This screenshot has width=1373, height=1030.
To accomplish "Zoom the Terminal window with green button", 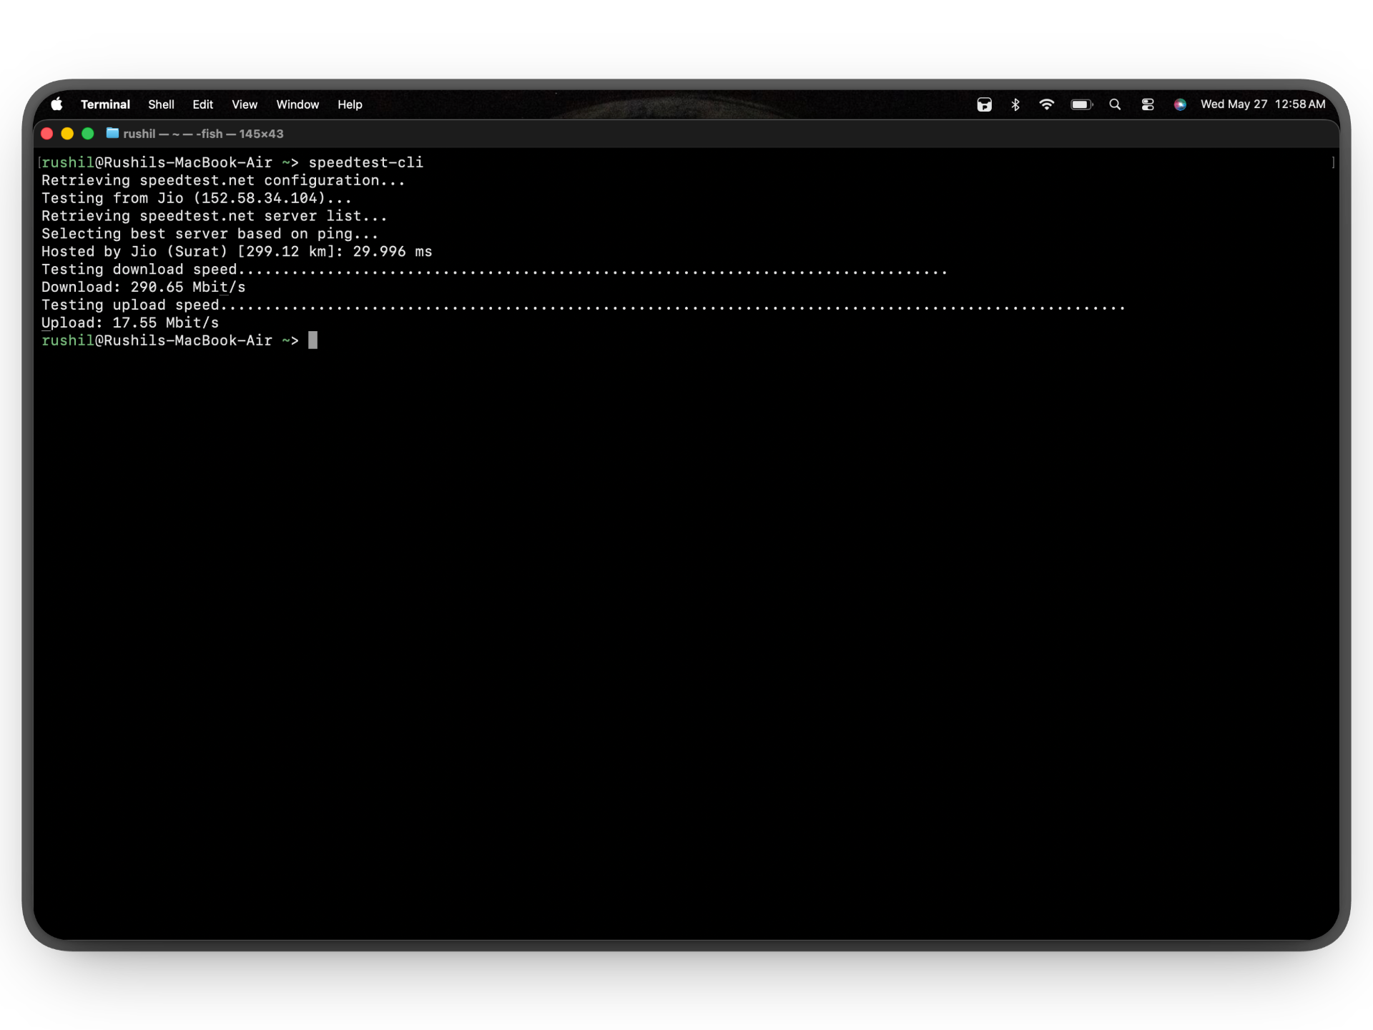I will tap(88, 134).
